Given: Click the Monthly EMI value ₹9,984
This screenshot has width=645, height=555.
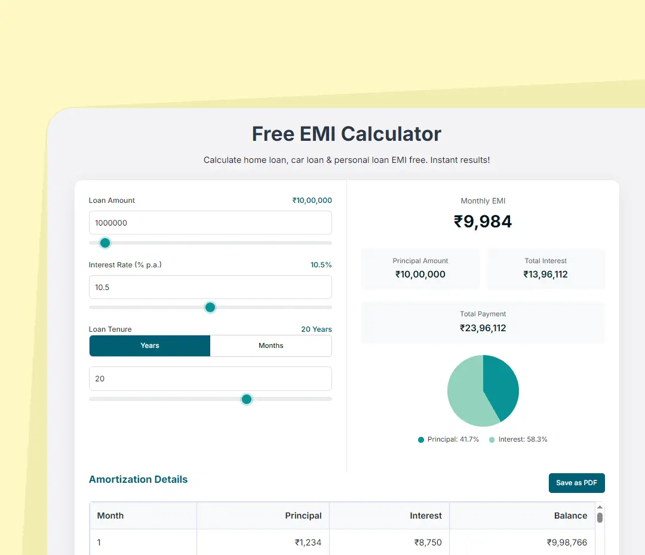Looking at the screenshot, I should [x=483, y=221].
